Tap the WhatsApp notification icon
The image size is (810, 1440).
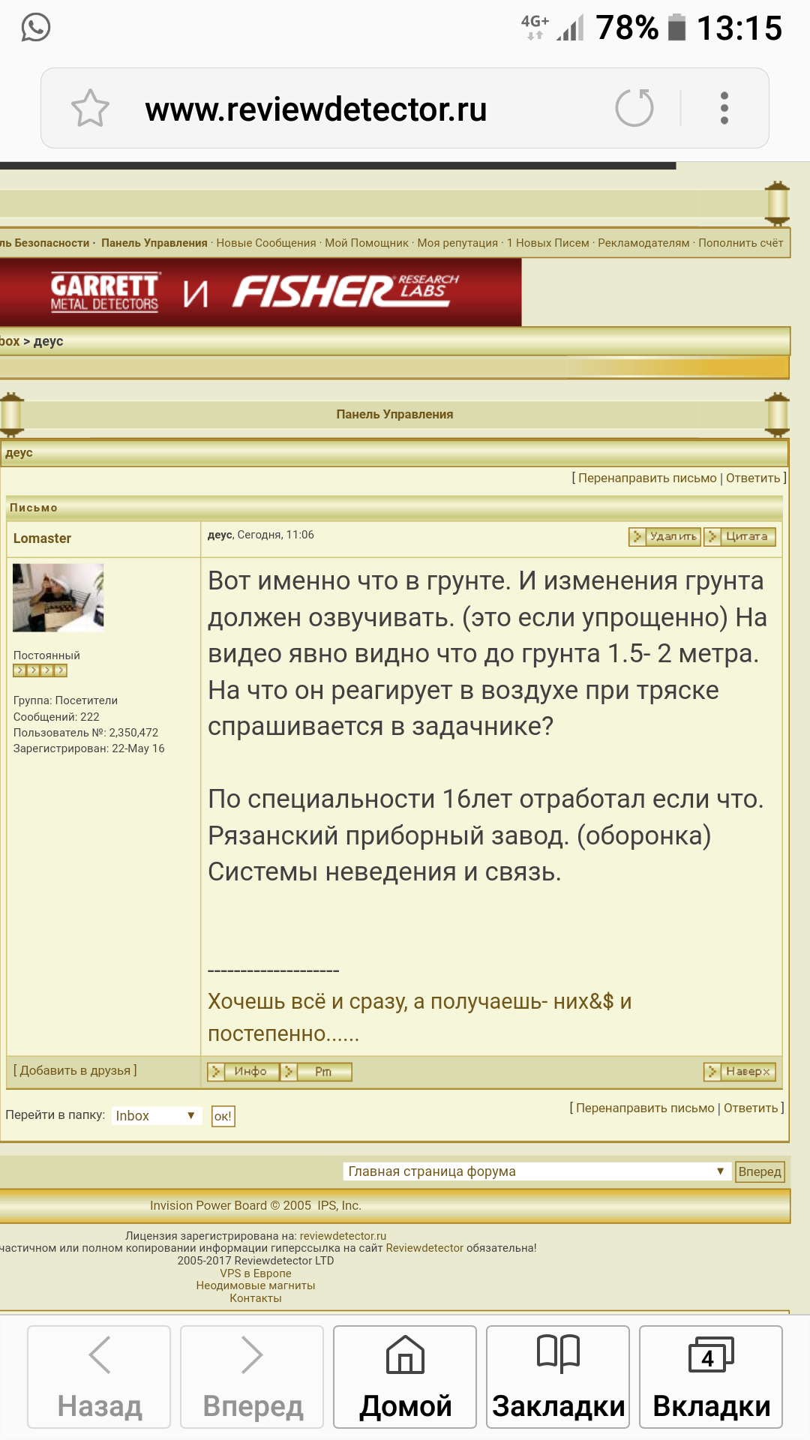pyautogui.click(x=35, y=28)
